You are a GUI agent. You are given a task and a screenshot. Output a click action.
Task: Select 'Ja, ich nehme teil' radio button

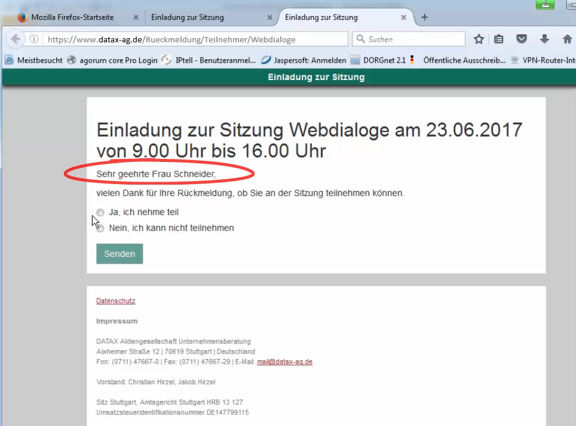click(100, 213)
